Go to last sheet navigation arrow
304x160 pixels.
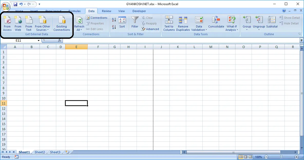[x=14, y=152]
